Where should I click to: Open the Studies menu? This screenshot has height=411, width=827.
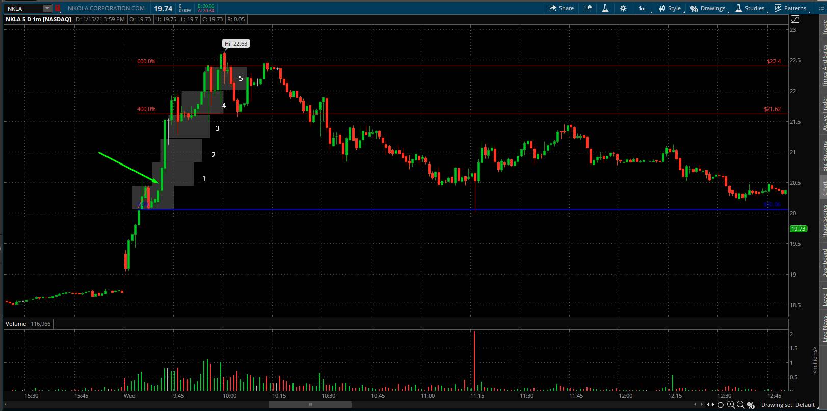pyautogui.click(x=750, y=8)
